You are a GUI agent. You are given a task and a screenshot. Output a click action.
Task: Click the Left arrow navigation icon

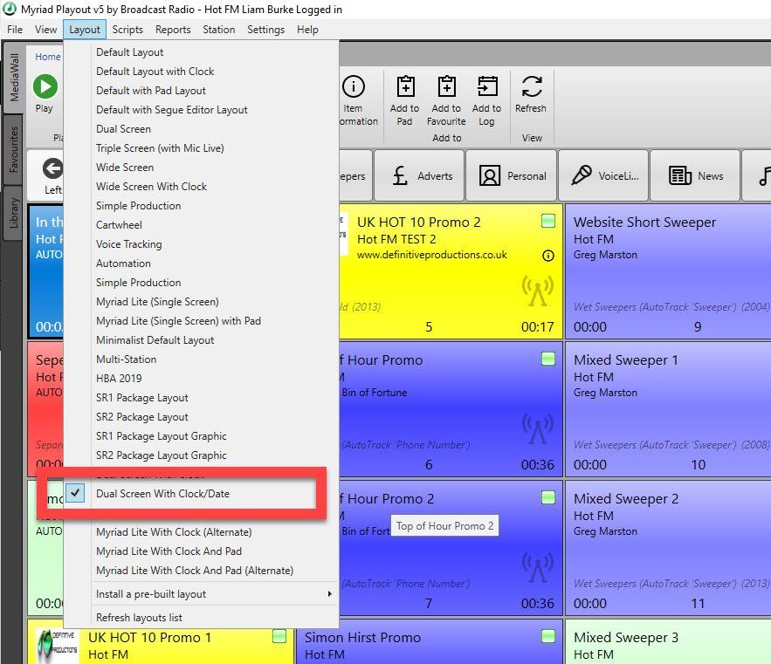(x=52, y=168)
